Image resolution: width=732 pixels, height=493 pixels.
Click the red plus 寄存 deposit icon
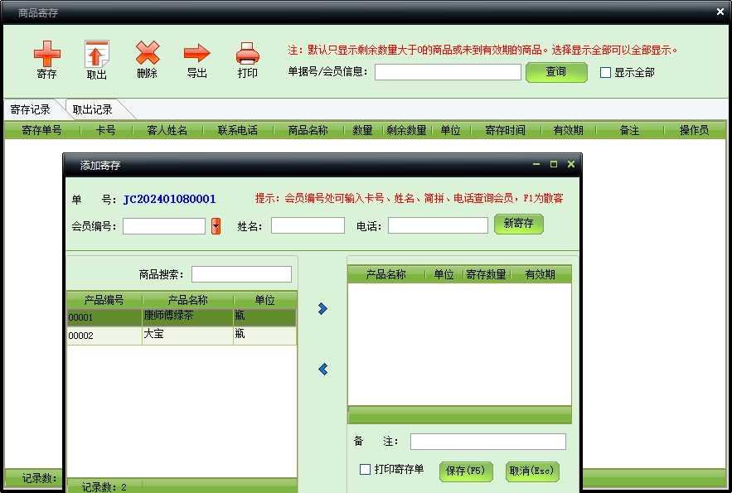point(47,56)
